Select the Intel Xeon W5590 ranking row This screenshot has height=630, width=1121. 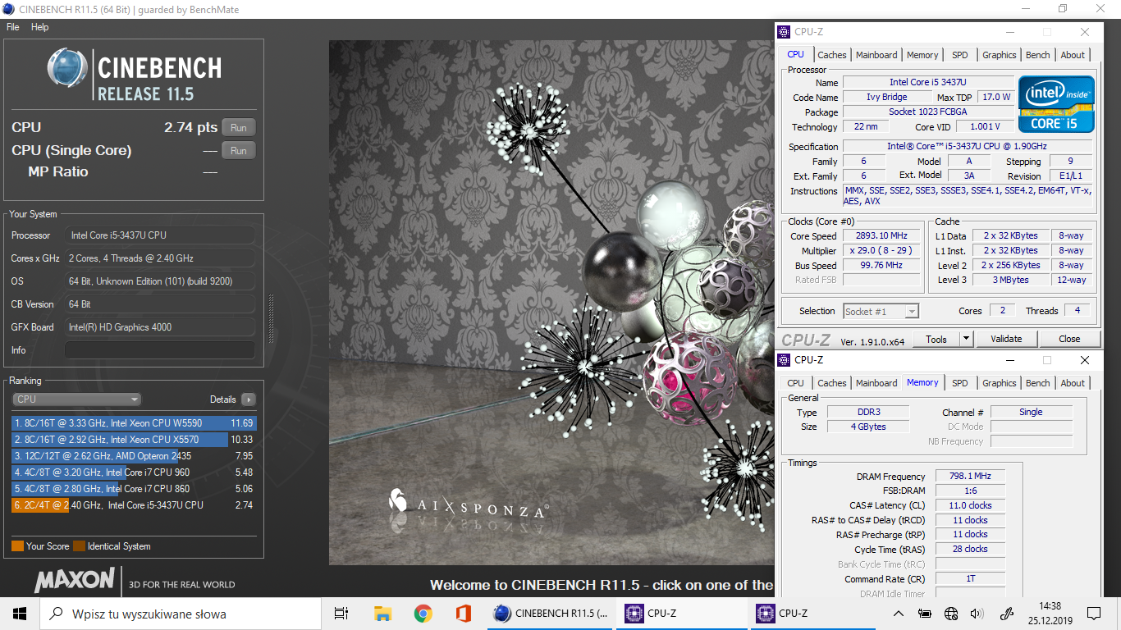134,423
